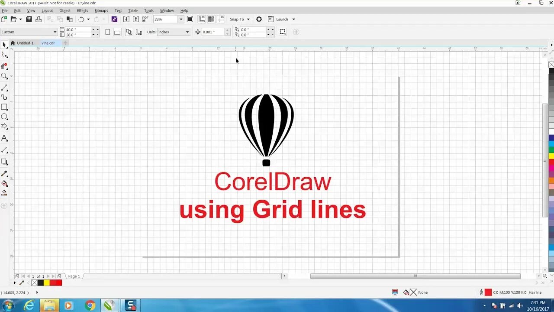Click yellow swatch in document palette
The image size is (554, 312).
pos(46,283)
